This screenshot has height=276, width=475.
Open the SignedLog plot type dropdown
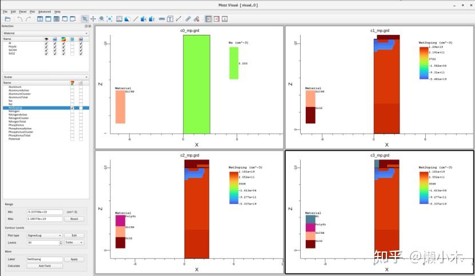45,235
